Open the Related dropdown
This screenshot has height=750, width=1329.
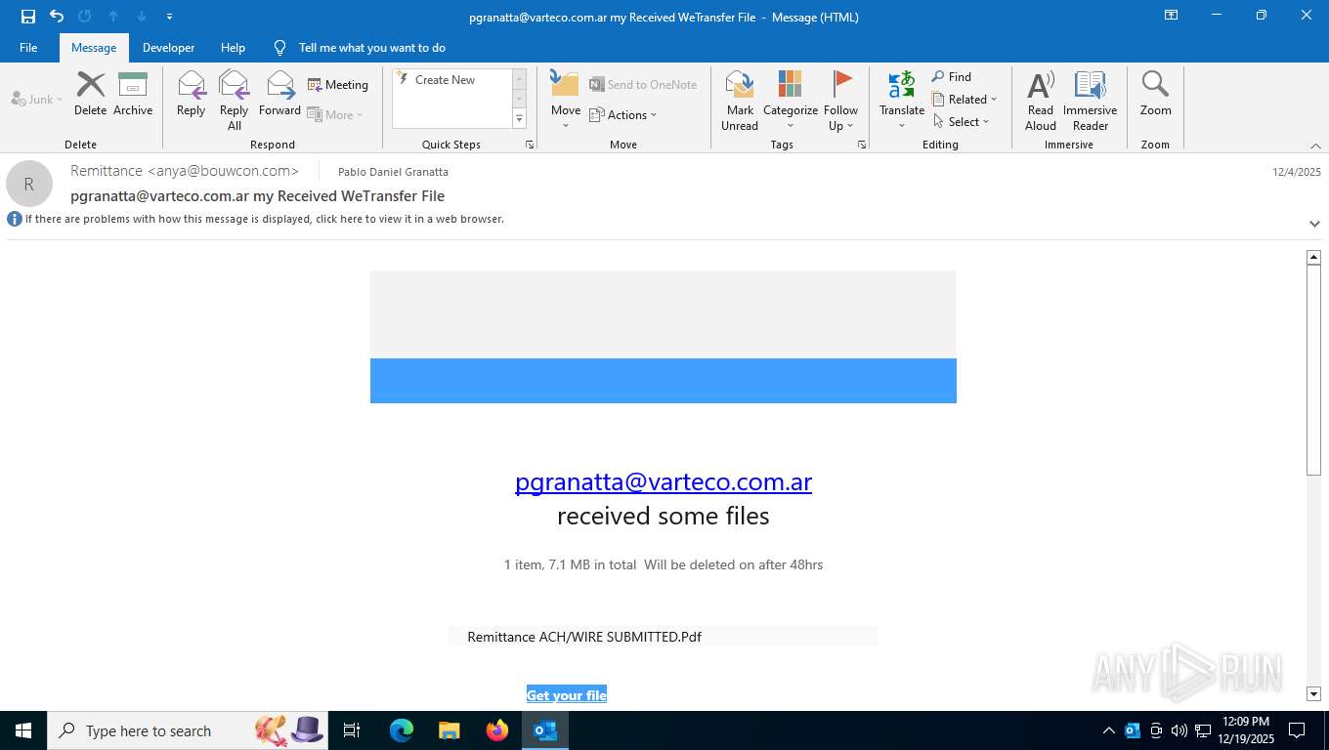(x=965, y=99)
